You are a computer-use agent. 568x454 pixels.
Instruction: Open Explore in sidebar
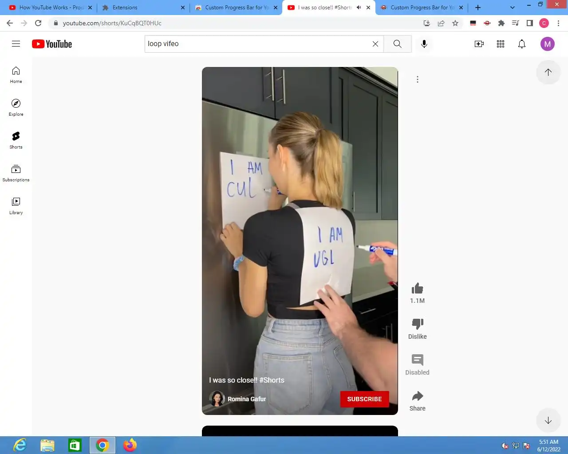tap(16, 108)
